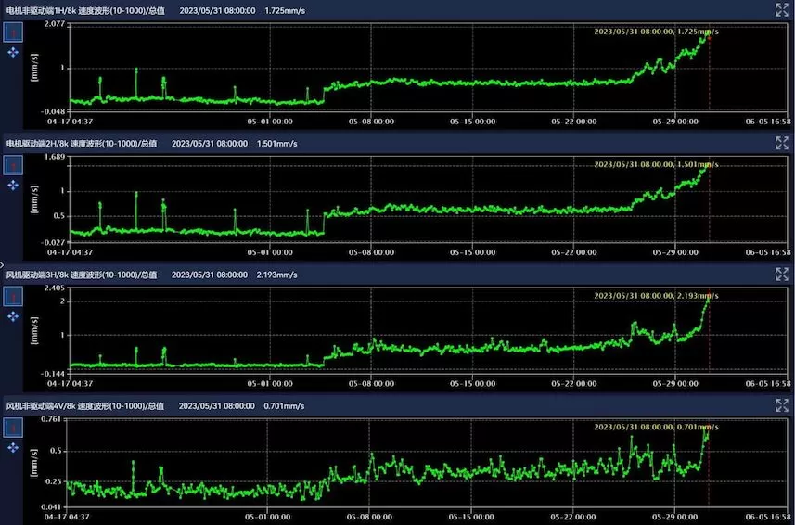Image resolution: width=795 pixels, height=525 pixels.
Task: Toggle the red cursor button in 电机驱动端2H chart
Action: pos(13,165)
